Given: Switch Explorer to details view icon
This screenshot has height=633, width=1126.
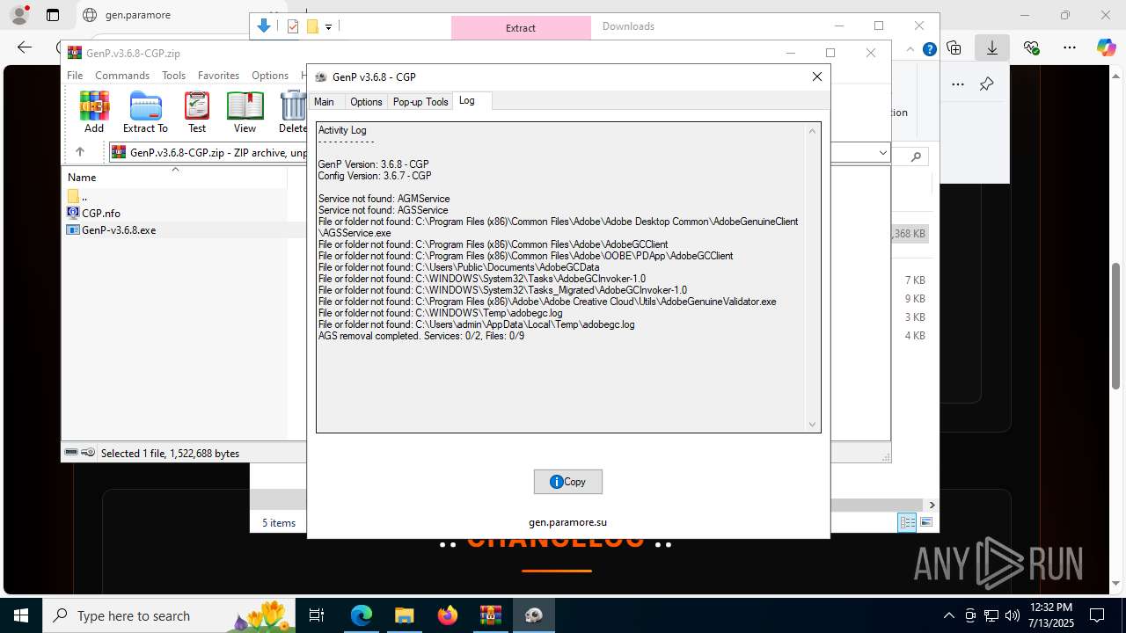Looking at the screenshot, I should [906, 522].
